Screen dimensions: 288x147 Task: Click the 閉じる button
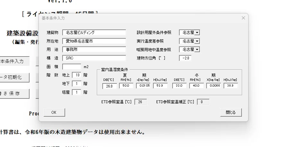pyautogui.click(x=231, y=112)
